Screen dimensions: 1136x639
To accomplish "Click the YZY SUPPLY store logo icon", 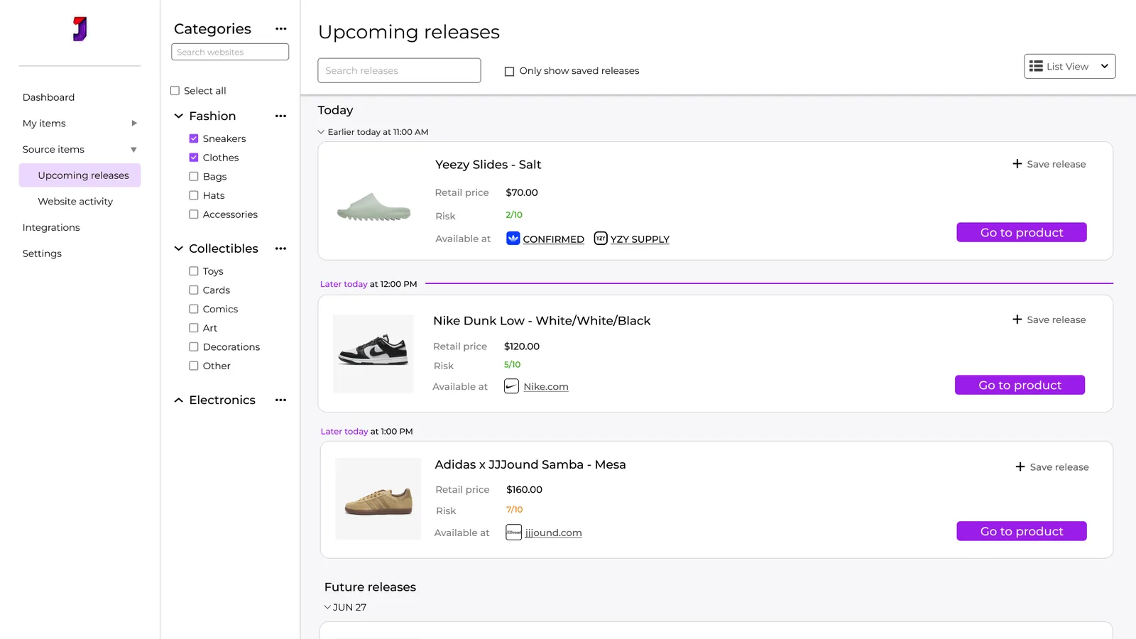I will pyautogui.click(x=601, y=239).
